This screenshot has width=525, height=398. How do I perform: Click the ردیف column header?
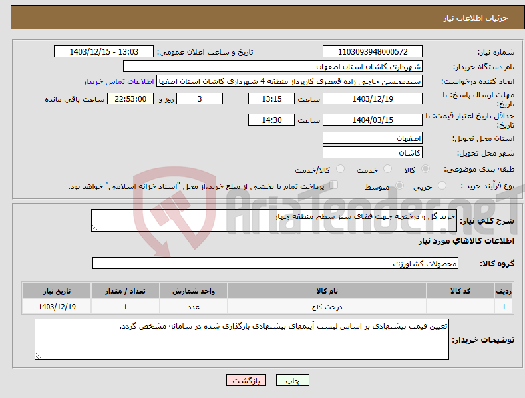[504, 291]
